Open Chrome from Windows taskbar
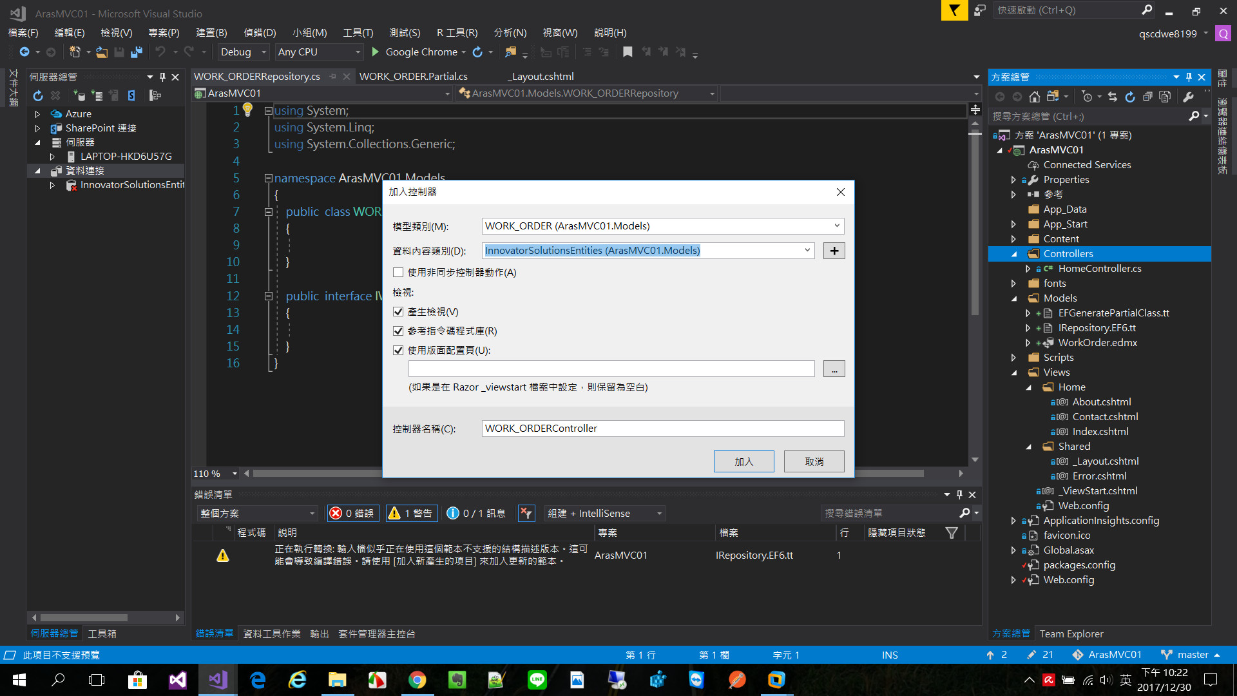 pyautogui.click(x=417, y=680)
